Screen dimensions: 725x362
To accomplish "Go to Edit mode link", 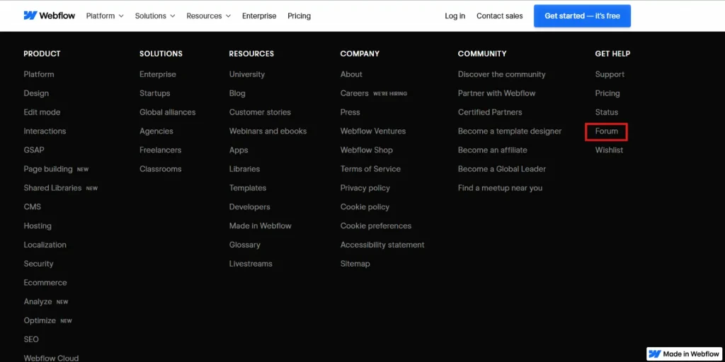I will (42, 112).
